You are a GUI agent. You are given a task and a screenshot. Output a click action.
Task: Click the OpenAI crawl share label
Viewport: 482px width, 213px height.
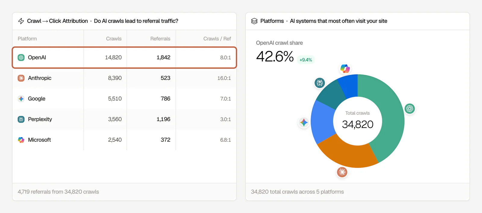(x=279, y=43)
